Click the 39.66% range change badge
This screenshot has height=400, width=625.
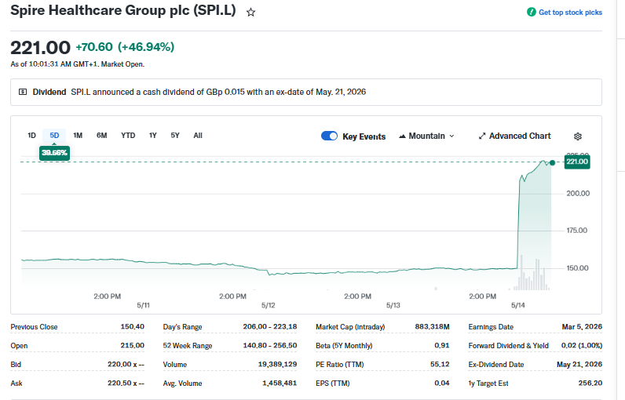click(54, 153)
